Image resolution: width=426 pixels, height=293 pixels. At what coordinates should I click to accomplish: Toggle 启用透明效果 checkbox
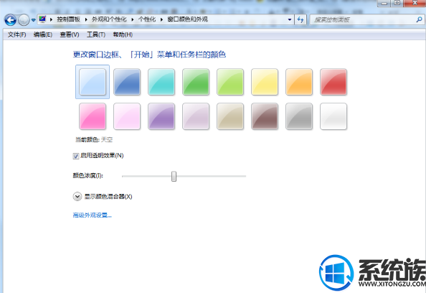[76, 156]
